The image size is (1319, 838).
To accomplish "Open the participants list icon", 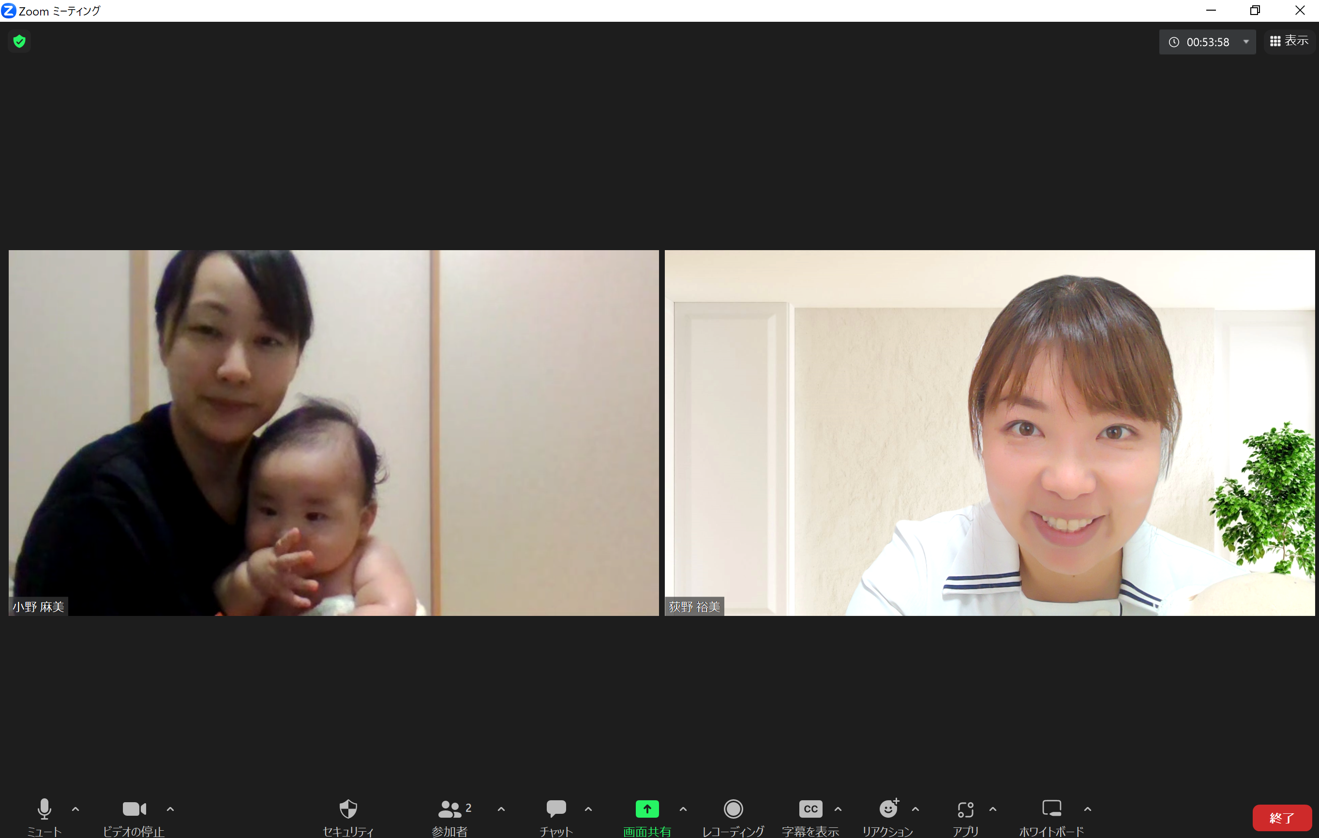I will point(450,809).
